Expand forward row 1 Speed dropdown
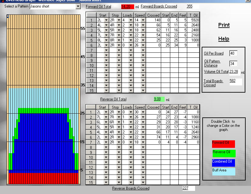The width and height of the screenshot is (251, 194). 143,20
